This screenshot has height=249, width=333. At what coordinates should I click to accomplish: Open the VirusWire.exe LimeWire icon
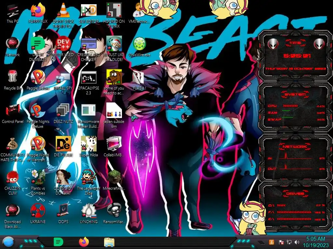(x=139, y=47)
